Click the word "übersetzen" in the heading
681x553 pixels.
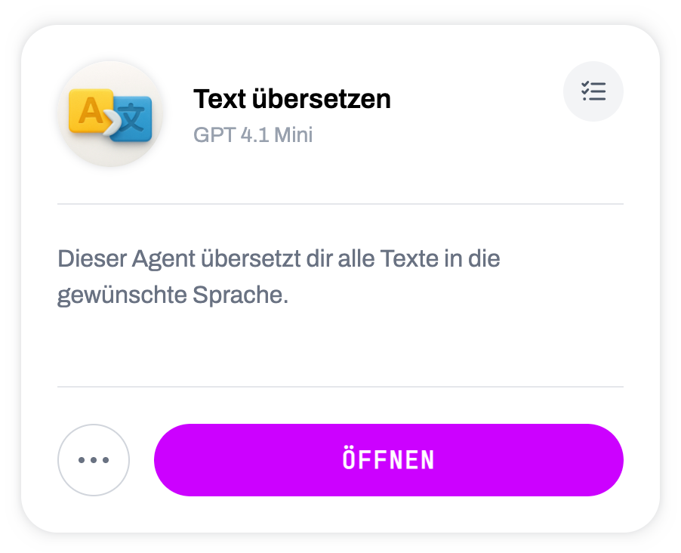322,99
